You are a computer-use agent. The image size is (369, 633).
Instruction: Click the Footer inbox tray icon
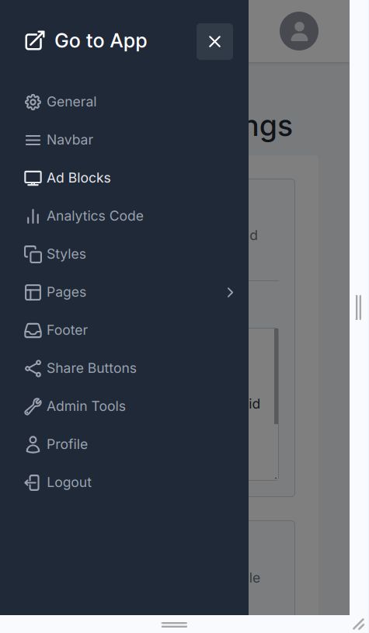pyautogui.click(x=33, y=330)
